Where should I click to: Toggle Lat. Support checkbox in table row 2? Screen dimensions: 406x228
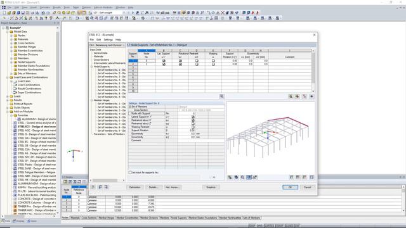164,64
